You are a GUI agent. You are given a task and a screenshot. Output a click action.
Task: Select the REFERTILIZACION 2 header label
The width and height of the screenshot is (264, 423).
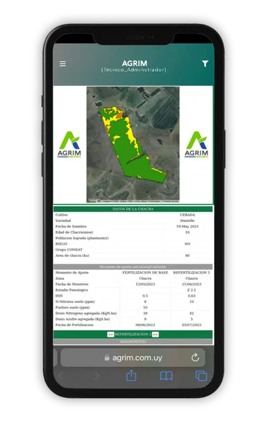coord(133,334)
